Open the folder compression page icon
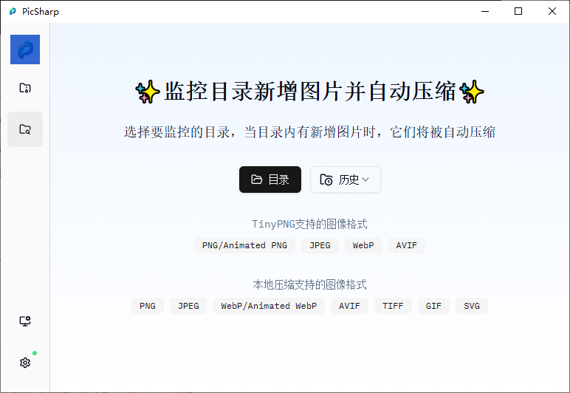Viewport: 570px width, 393px height. coord(25,88)
